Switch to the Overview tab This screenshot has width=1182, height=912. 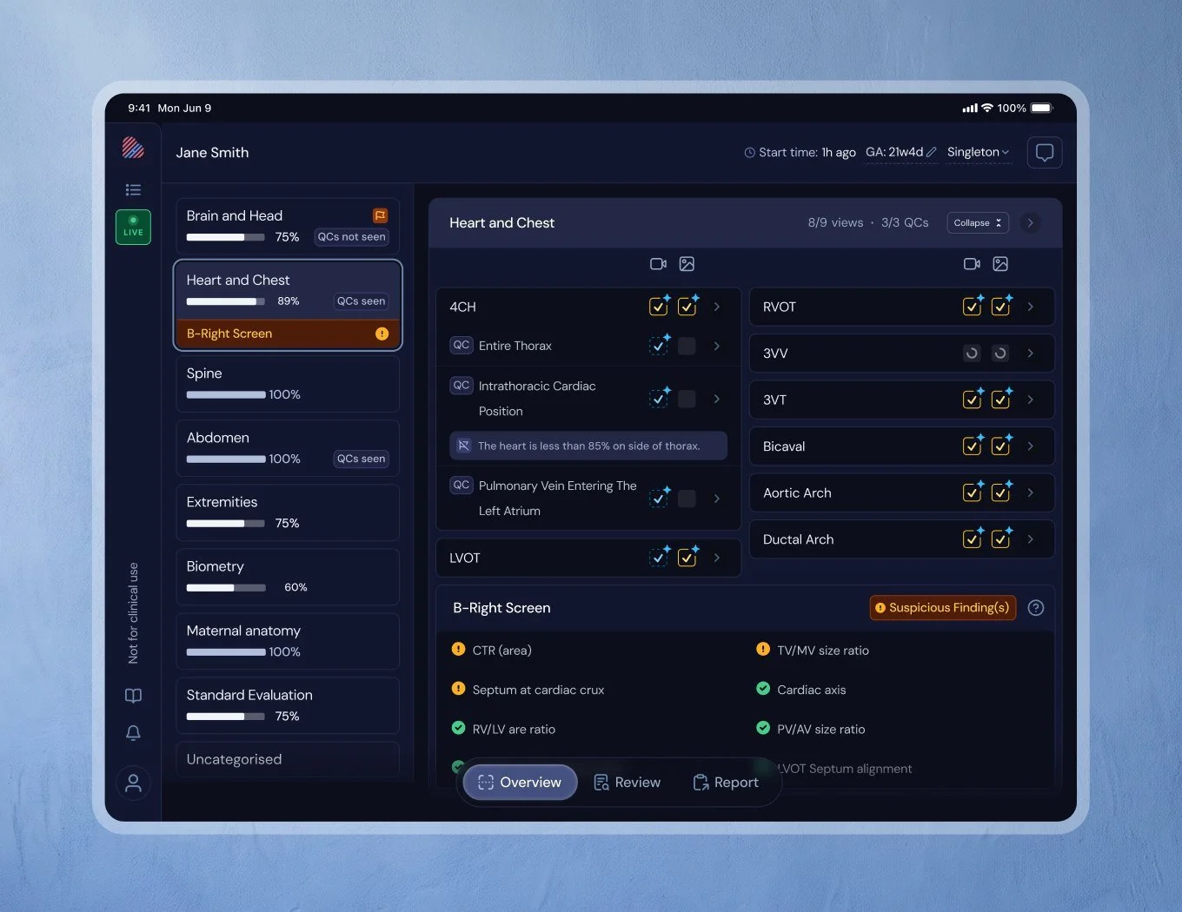click(520, 783)
